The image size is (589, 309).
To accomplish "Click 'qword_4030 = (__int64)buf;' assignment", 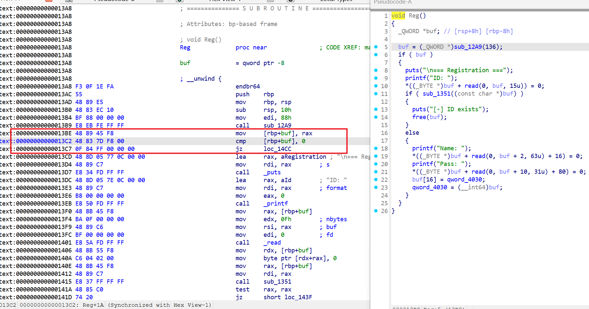I will (457, 187).
